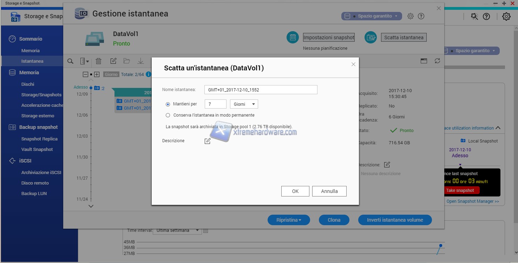The width and height of the screenshot is (518, 263).
Task: Select 'Conserva l'istantanea in modo permanente' option
Action: [x=168, y=115]
